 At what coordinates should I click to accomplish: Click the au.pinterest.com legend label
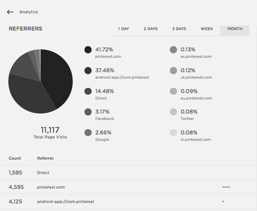[x=196, y=98]
